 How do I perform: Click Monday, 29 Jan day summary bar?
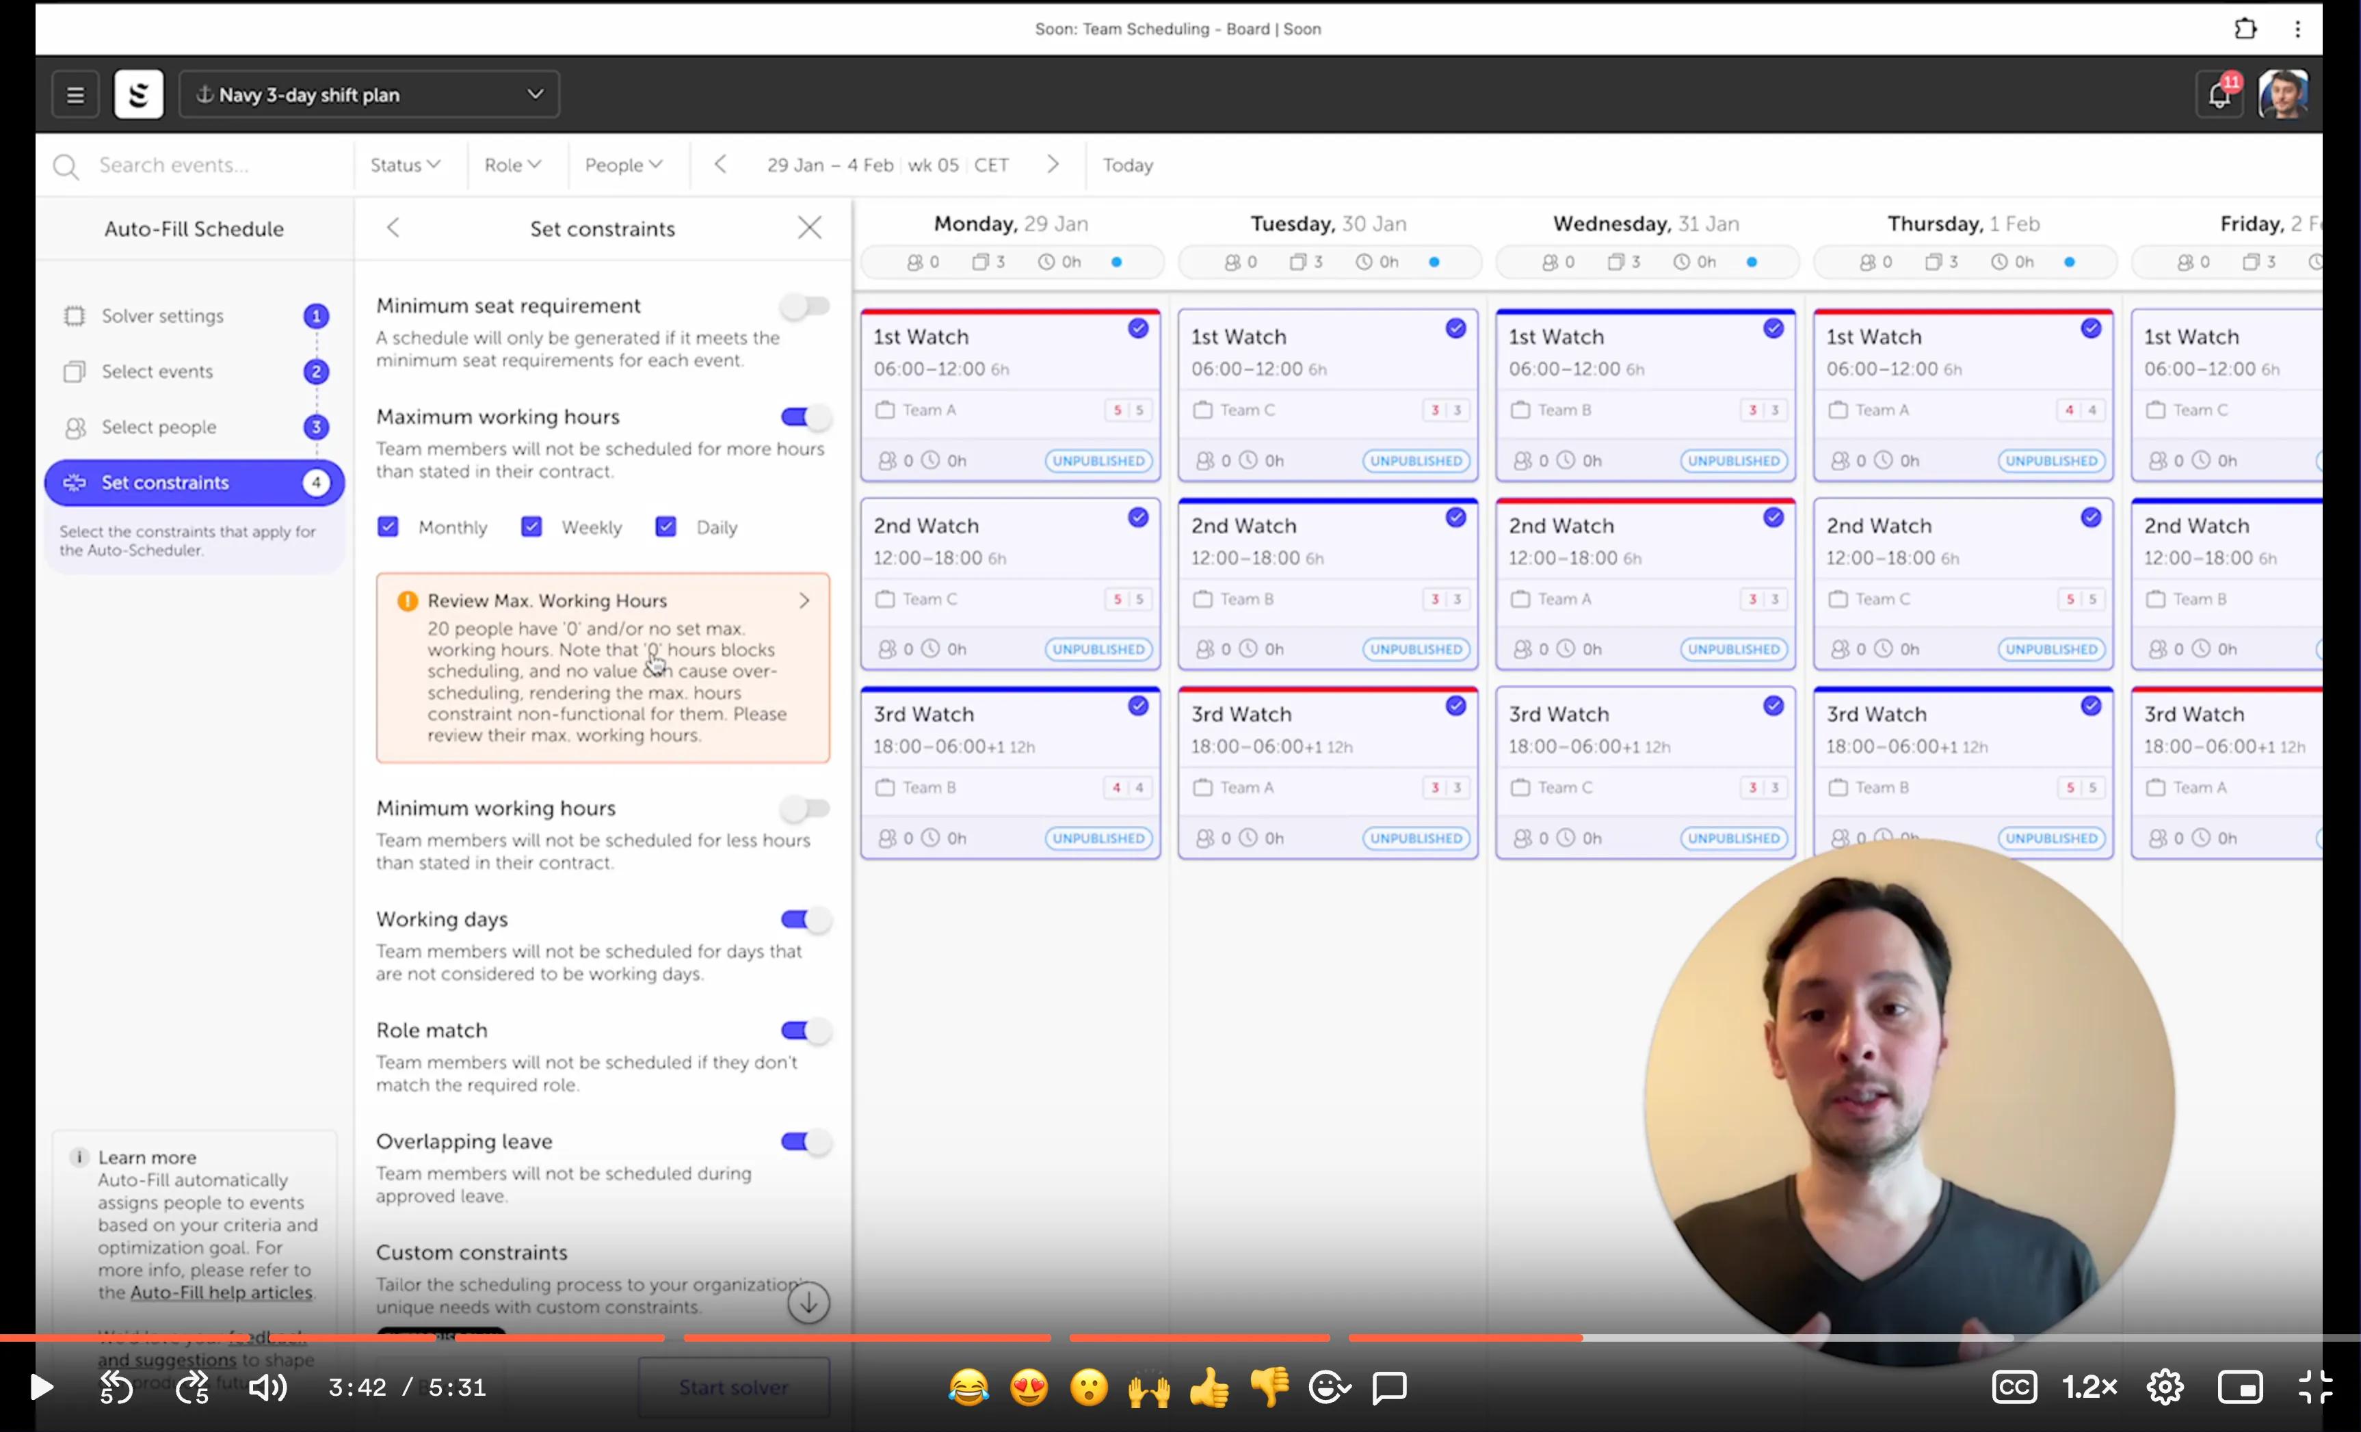pyautogui.click(x=1013, y=261)
